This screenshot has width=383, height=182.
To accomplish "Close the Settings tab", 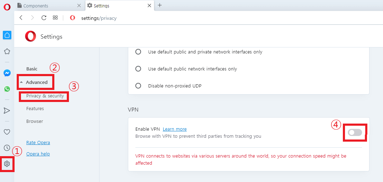I will click(150, 6).
